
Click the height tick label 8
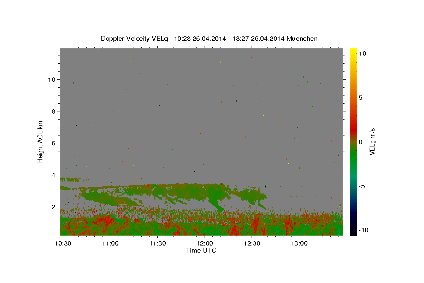(x=54, y=111)
